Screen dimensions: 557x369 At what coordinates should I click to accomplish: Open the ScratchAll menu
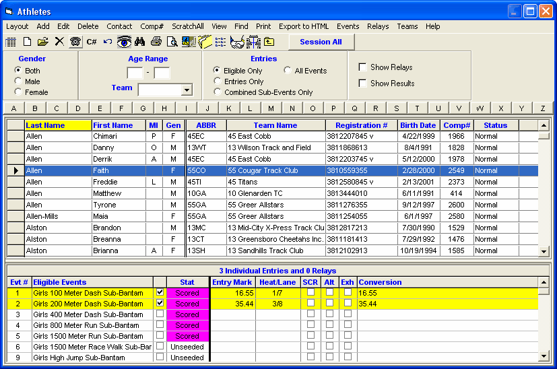tap(187, 26)
